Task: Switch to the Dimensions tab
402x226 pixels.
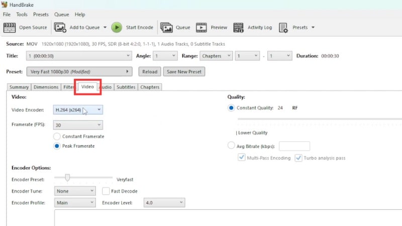Action: pyautogui.click(x=46, y=87)
